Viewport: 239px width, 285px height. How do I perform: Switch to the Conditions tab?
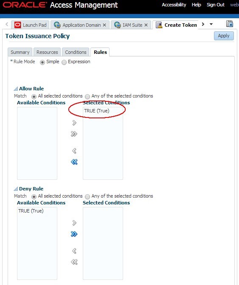(x=76, y=52)
